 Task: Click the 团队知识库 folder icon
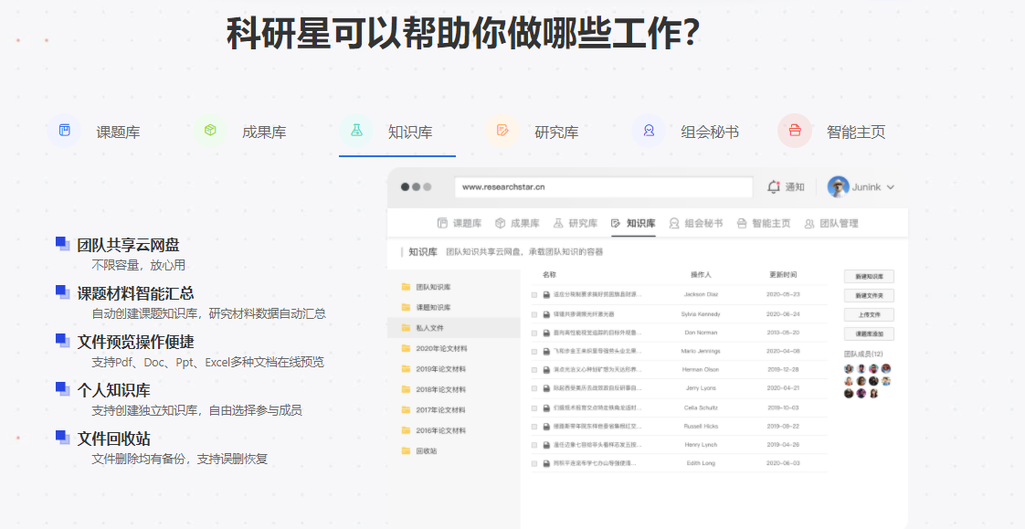pyautogui.click(x=406, y=287)
